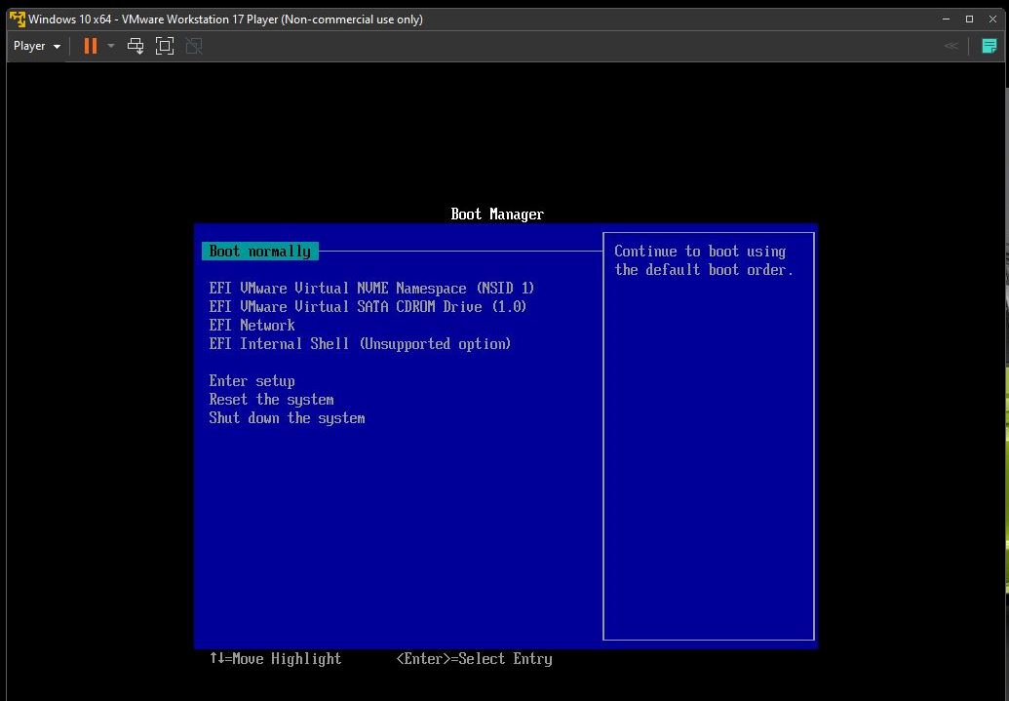Maximize the VMware Player window
This screenshot has height=701, width=1009.
point(969,19)
